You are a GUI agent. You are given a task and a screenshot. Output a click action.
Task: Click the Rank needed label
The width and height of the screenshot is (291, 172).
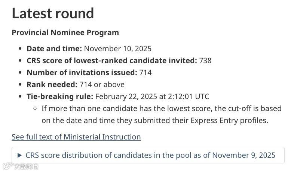pos(52,85)
